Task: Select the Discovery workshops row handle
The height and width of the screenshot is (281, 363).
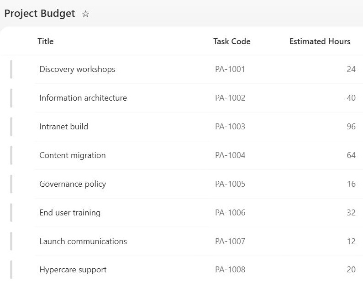Action: (x=11, y=69)
